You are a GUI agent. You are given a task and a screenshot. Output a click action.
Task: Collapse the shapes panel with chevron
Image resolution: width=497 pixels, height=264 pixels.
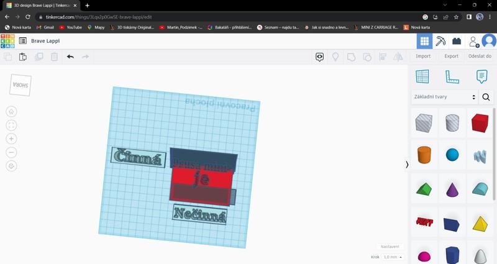tap(407, 165)
